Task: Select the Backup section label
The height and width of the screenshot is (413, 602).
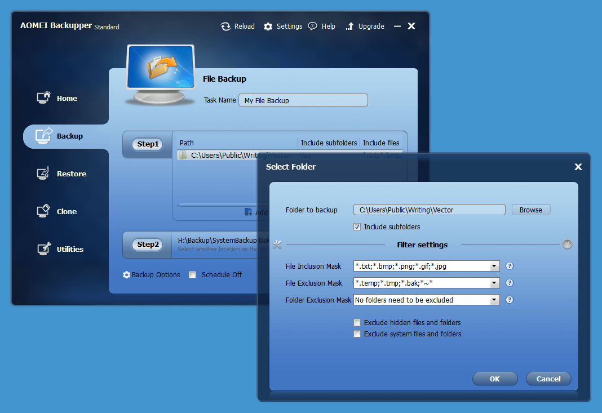Action: [70, 136]
